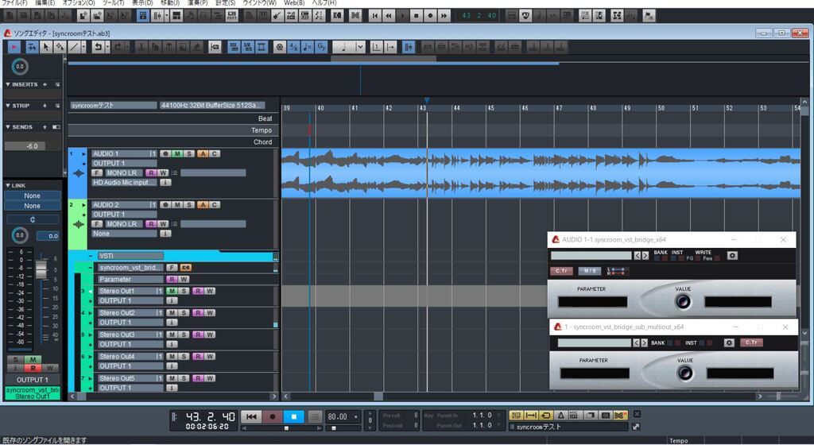Toggle the orange A button on AUDIO 1

click(x=203, y=153)
